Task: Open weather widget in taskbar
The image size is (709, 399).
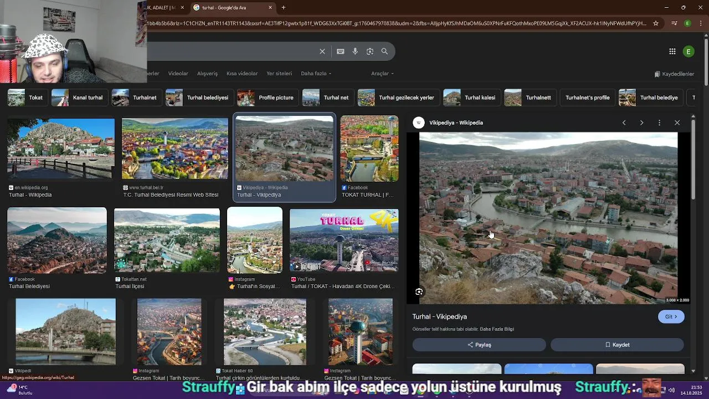Action: (19, 390)
